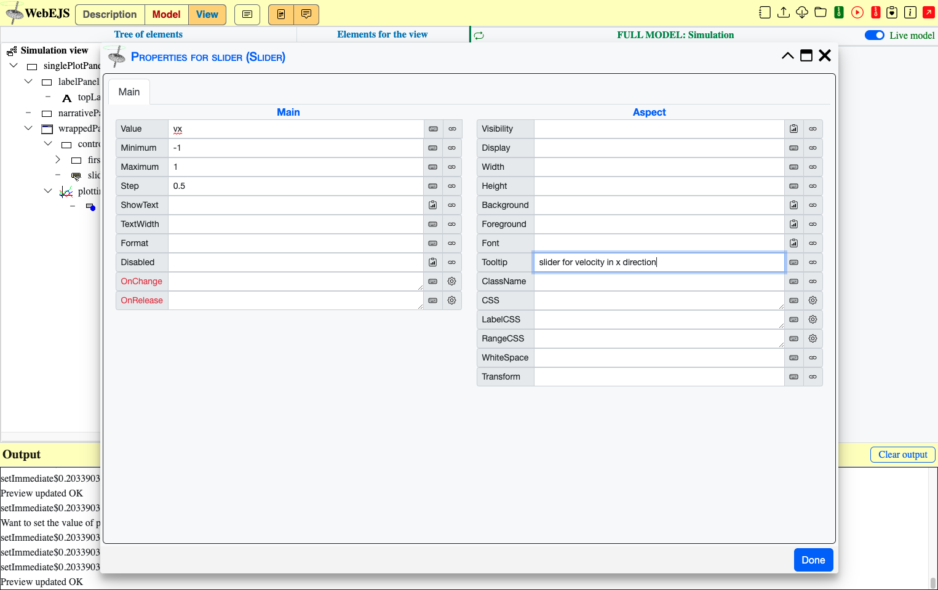Click keyboard icon for Tooltip property
Screen dimensions: 938x590
pyautogui.click(x=794, y=262)
